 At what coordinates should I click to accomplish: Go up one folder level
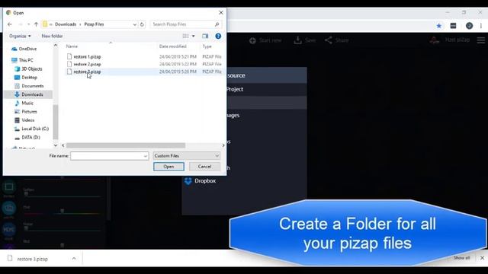tap(36, 24)
